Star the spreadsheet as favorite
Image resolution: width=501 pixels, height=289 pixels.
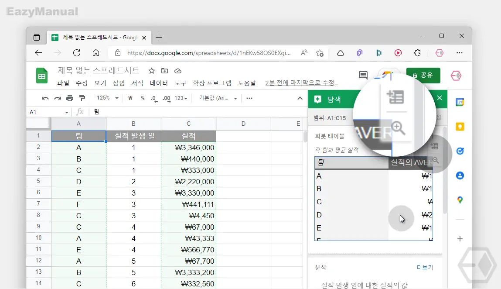pyautogui.click(x=152, y=71)
